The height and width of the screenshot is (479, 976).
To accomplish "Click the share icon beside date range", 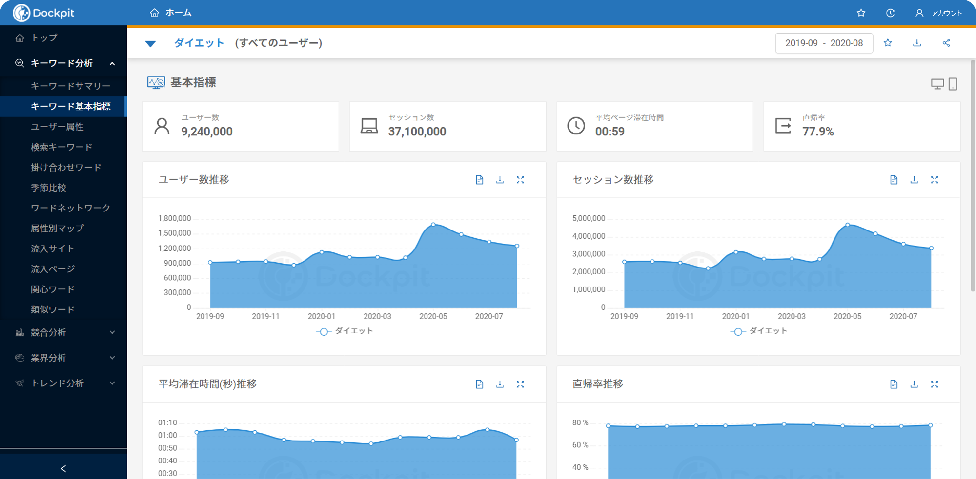I will coord(946,43).
